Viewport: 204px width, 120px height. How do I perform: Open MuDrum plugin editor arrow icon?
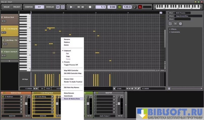pos(21,97)
